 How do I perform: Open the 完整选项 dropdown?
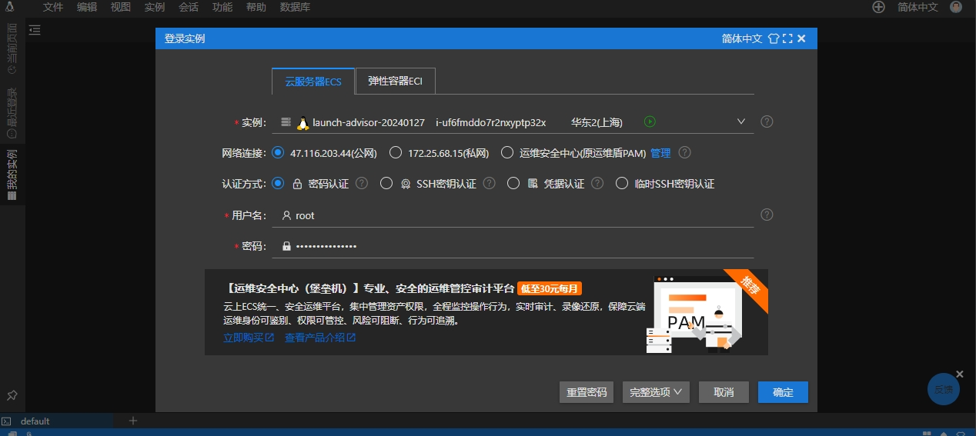tap(655, 392)
